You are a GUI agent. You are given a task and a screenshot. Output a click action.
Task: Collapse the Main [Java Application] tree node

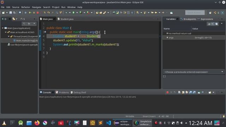coord(3,28)
